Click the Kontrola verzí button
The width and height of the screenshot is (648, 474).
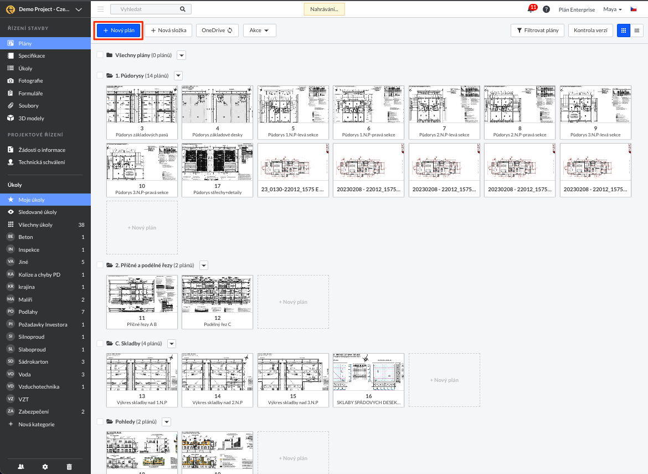[x=590, y=30]
